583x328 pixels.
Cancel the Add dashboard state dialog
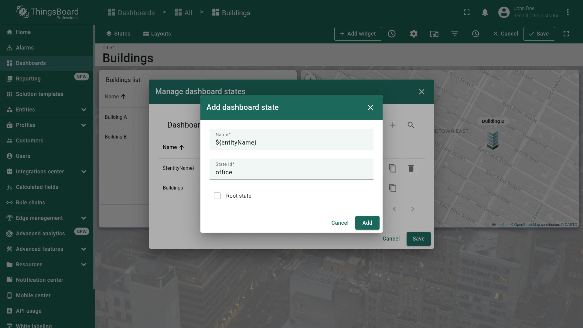[340, 223]
